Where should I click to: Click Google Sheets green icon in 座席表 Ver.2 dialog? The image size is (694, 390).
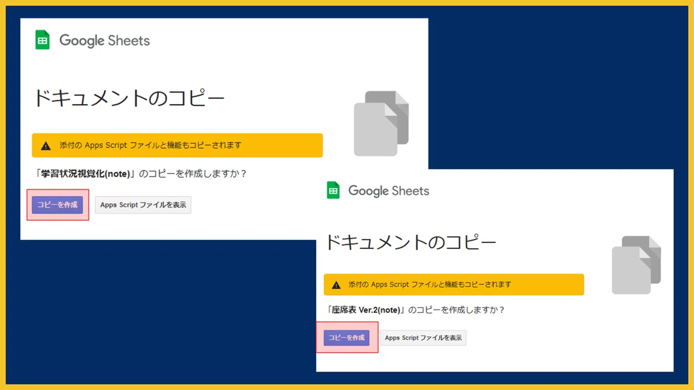tap(333, 191)
